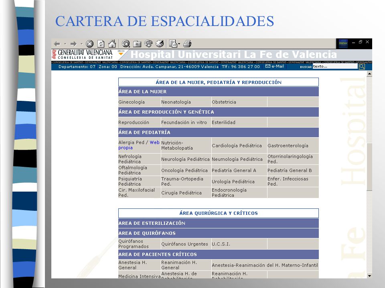Restore the browser window size
This screenshot has height=288, width=385.
coord(360,42)
